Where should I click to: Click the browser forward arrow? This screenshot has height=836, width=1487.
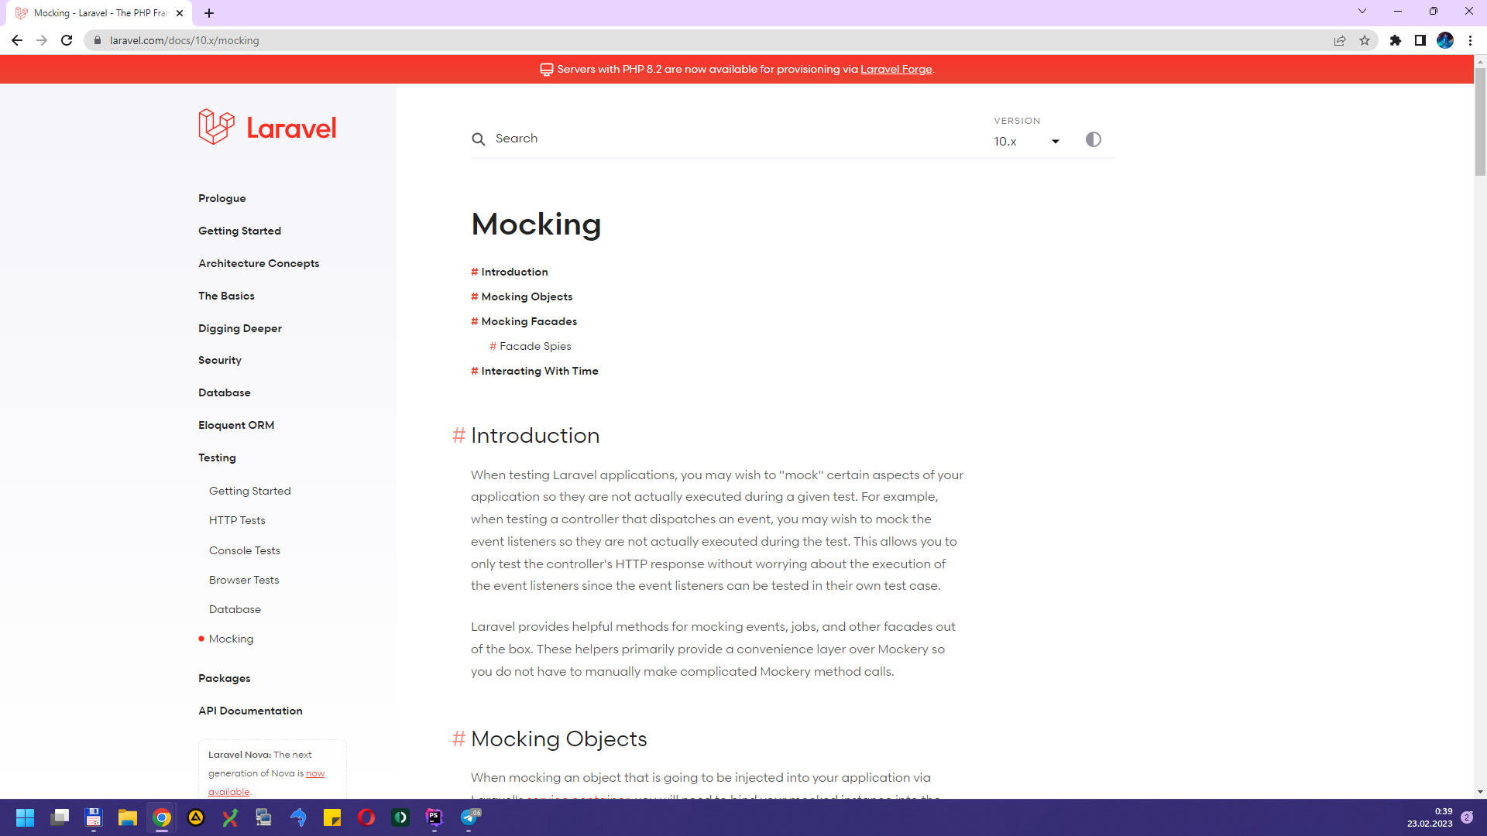tap(42, 40)
